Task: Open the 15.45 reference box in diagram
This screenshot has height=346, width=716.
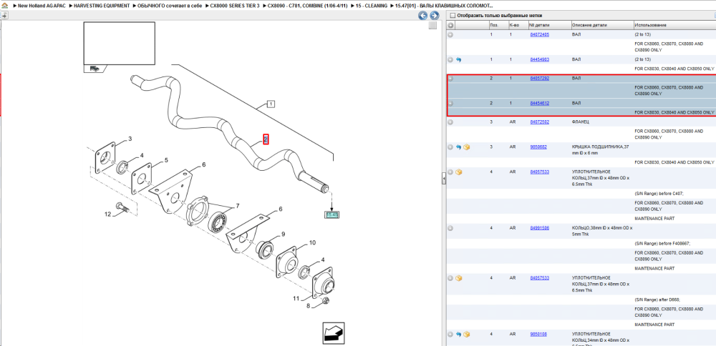Action: (x=332, y=214)
